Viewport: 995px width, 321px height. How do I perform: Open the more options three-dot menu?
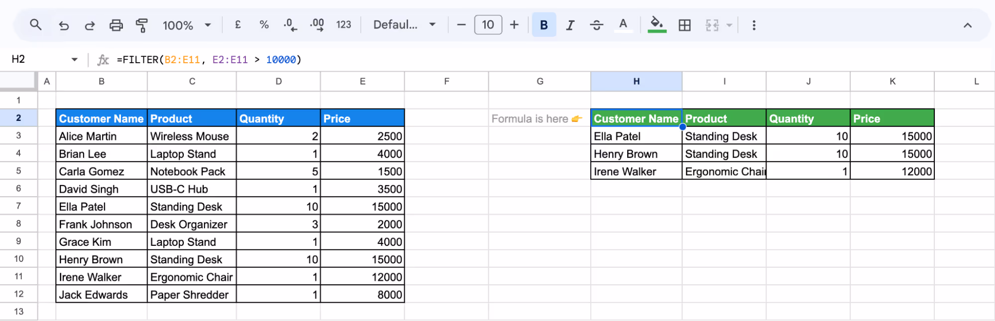(754, 25)
